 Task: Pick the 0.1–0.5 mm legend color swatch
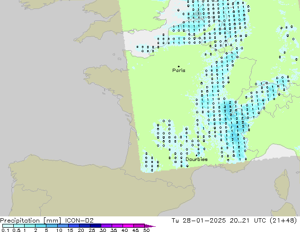pos(8,226)
